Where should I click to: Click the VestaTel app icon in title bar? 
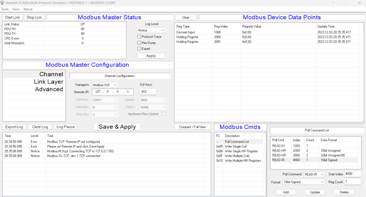[x=3, y=3]
